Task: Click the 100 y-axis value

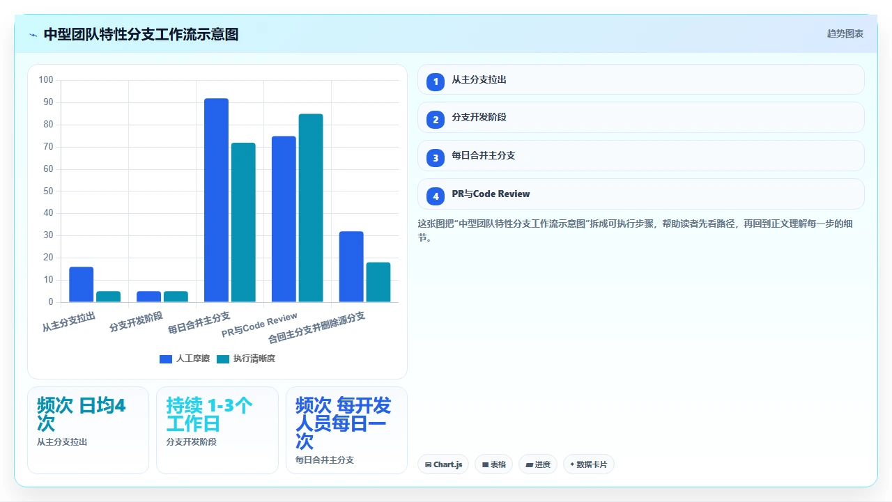Action: pyautogui.click(x=46, y=80)
